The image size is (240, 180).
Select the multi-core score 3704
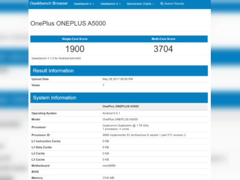pyautogui.click(x=163, y=49)
